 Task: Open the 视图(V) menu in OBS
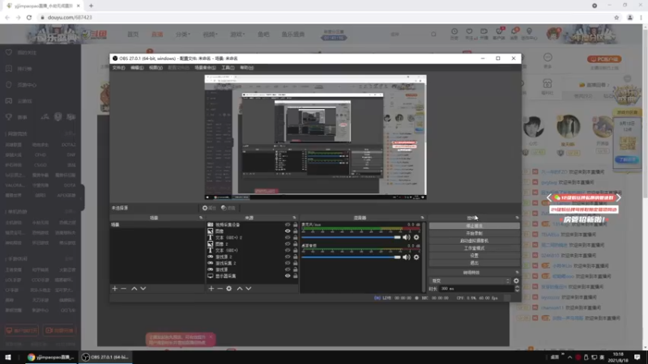click(156, 68)
